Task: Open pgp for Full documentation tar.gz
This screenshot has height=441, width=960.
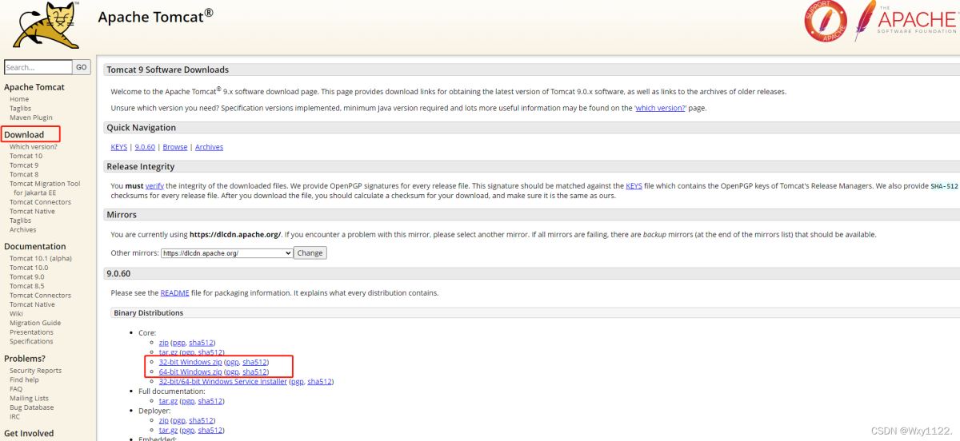Action: pos(187,401)
